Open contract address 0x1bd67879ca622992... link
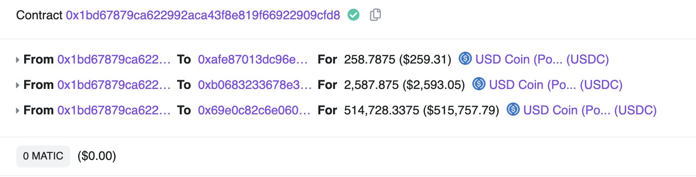 pyautogui.click(x=203, y=15)
